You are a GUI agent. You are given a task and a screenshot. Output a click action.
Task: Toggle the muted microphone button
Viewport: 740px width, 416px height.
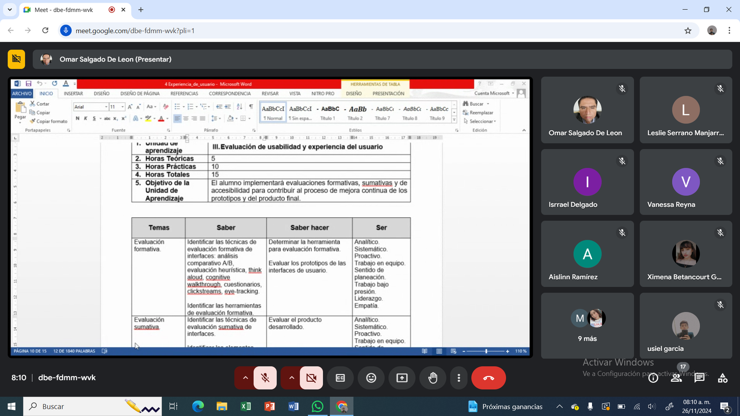pyautogui.click(x=265, y=378)
